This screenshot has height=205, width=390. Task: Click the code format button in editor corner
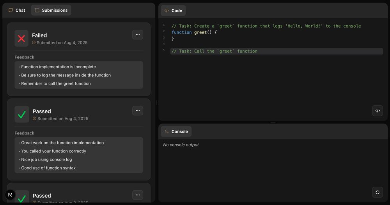pos(377,111)
